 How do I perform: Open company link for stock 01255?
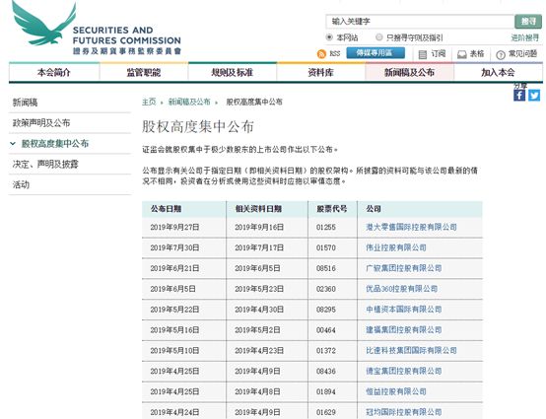coord(411,227)
